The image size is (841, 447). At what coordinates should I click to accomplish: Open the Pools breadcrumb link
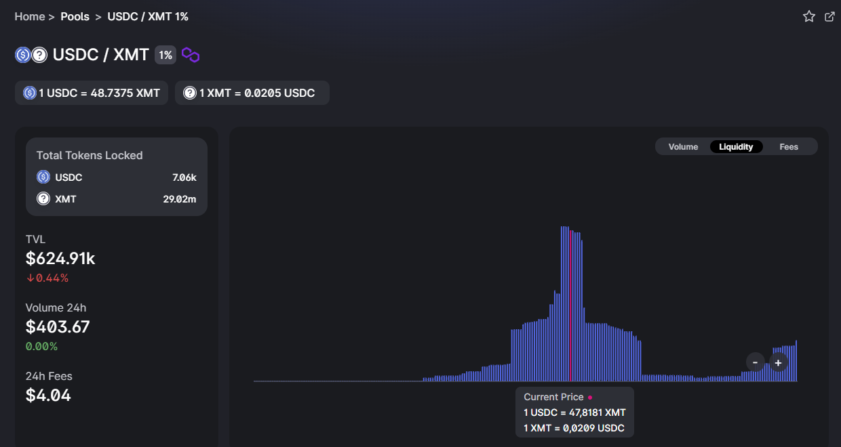click(75, 16)
